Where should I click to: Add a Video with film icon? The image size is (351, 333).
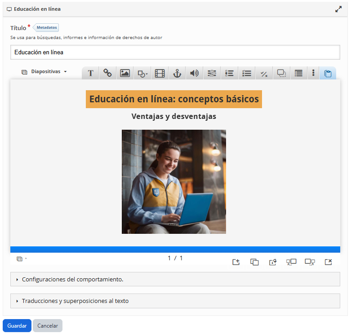pos(160,73)
